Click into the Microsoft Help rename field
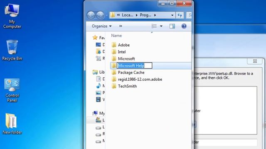The height and width of the screenshot is (149, 266). coord(134,65)
